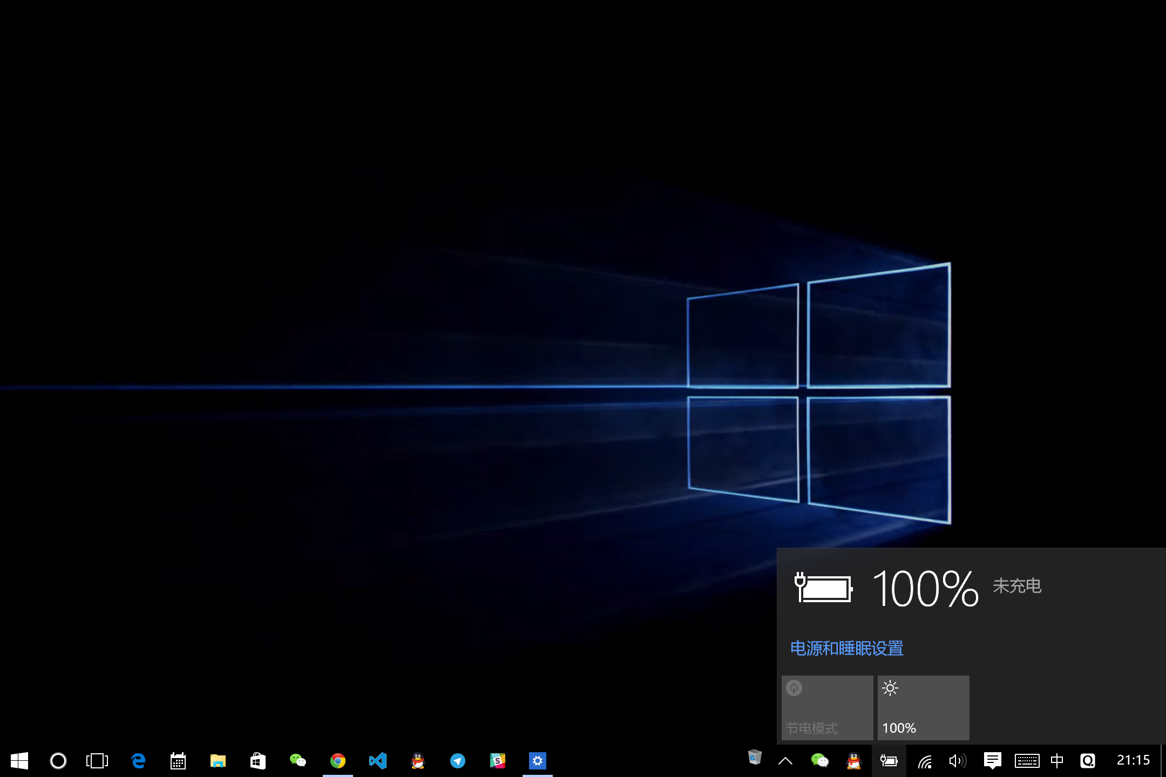Open Visual Studio from the taskbar
This screenshot has height=777, width=1166.
tap(378, 761)
